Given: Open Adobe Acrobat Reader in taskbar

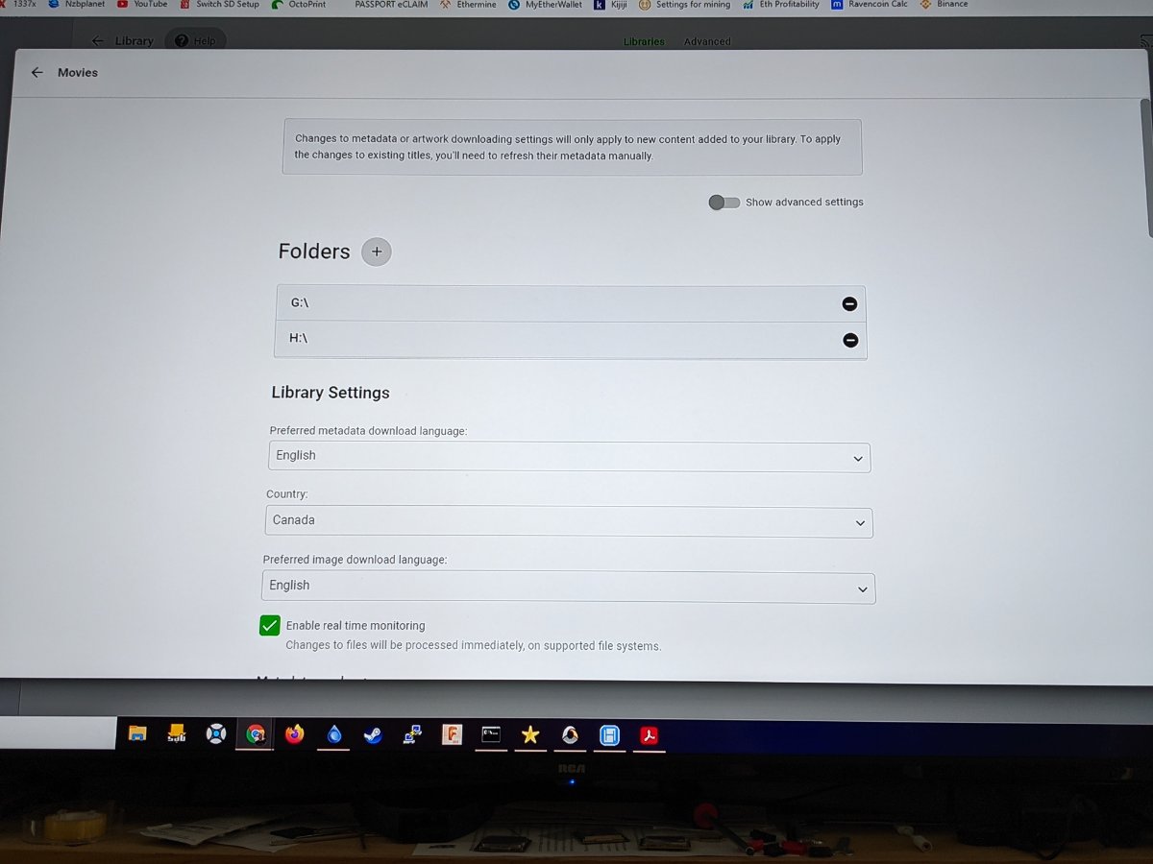Looking at the screenshot, I should click(x=650, y=736).
